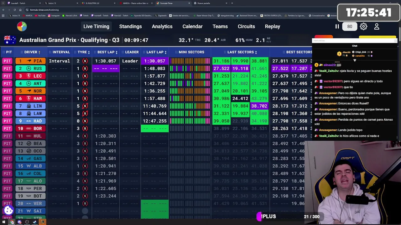Click the crossed tyre icon for LIN

(85, 106)
